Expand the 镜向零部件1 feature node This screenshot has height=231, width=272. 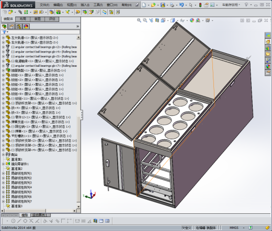click(3, 164)
